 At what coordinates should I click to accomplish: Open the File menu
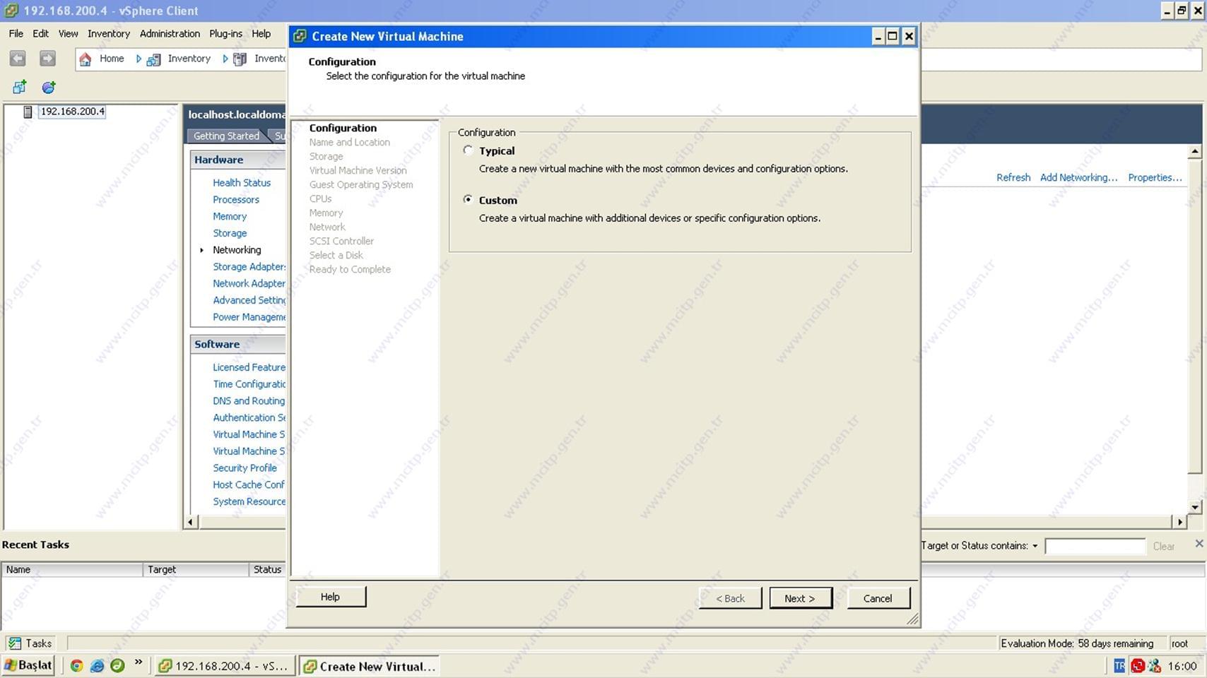point(16,33)
